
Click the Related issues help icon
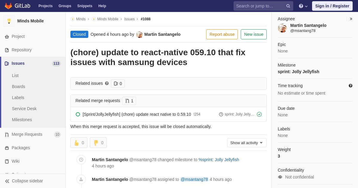coord(107,83)
